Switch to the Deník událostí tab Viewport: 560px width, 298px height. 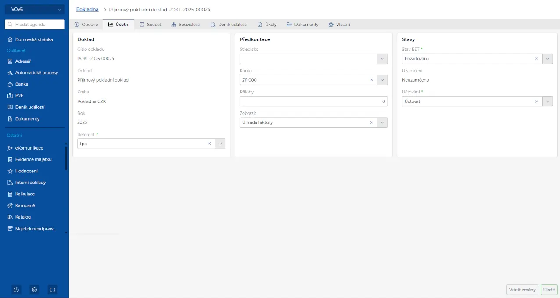pos(229,25)
